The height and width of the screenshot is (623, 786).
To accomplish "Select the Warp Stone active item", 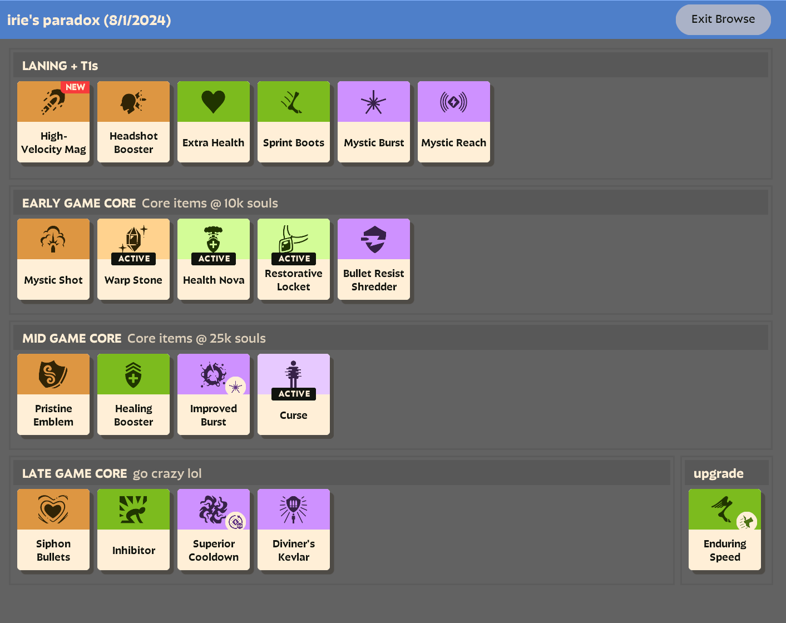I will 134,259.
